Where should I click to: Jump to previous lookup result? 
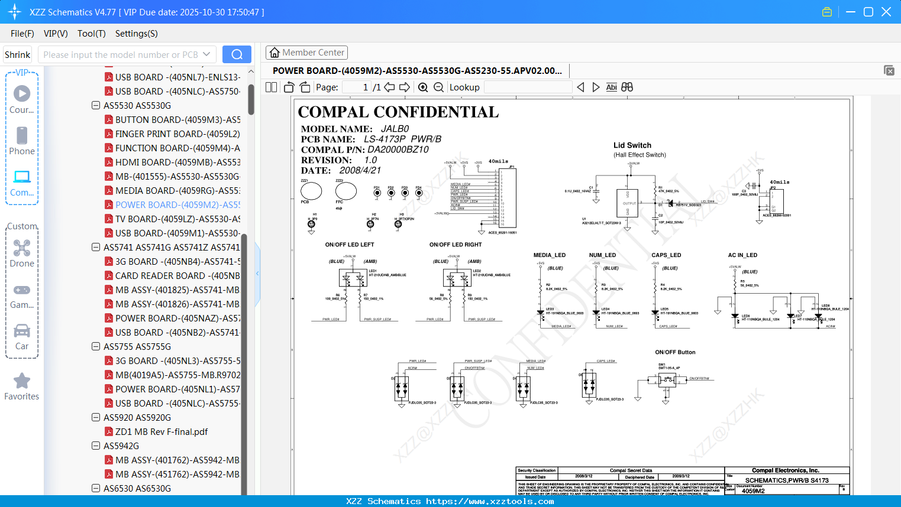[x=580, y=87]
